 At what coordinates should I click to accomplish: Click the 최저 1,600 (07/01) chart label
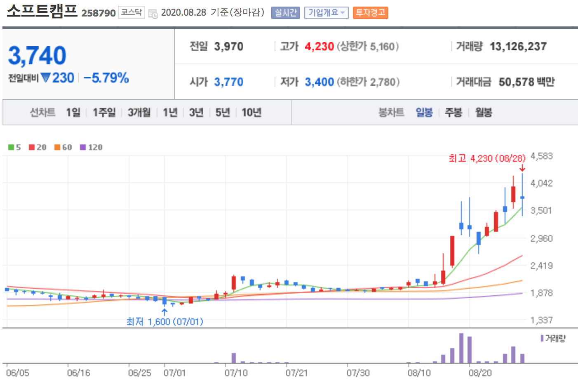pyautogui.click(x=165, y=322)
